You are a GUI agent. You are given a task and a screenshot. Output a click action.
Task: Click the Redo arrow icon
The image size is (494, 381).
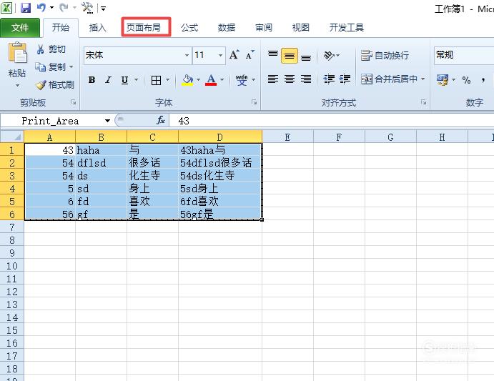pyautogui.click(x=64, y=8)
